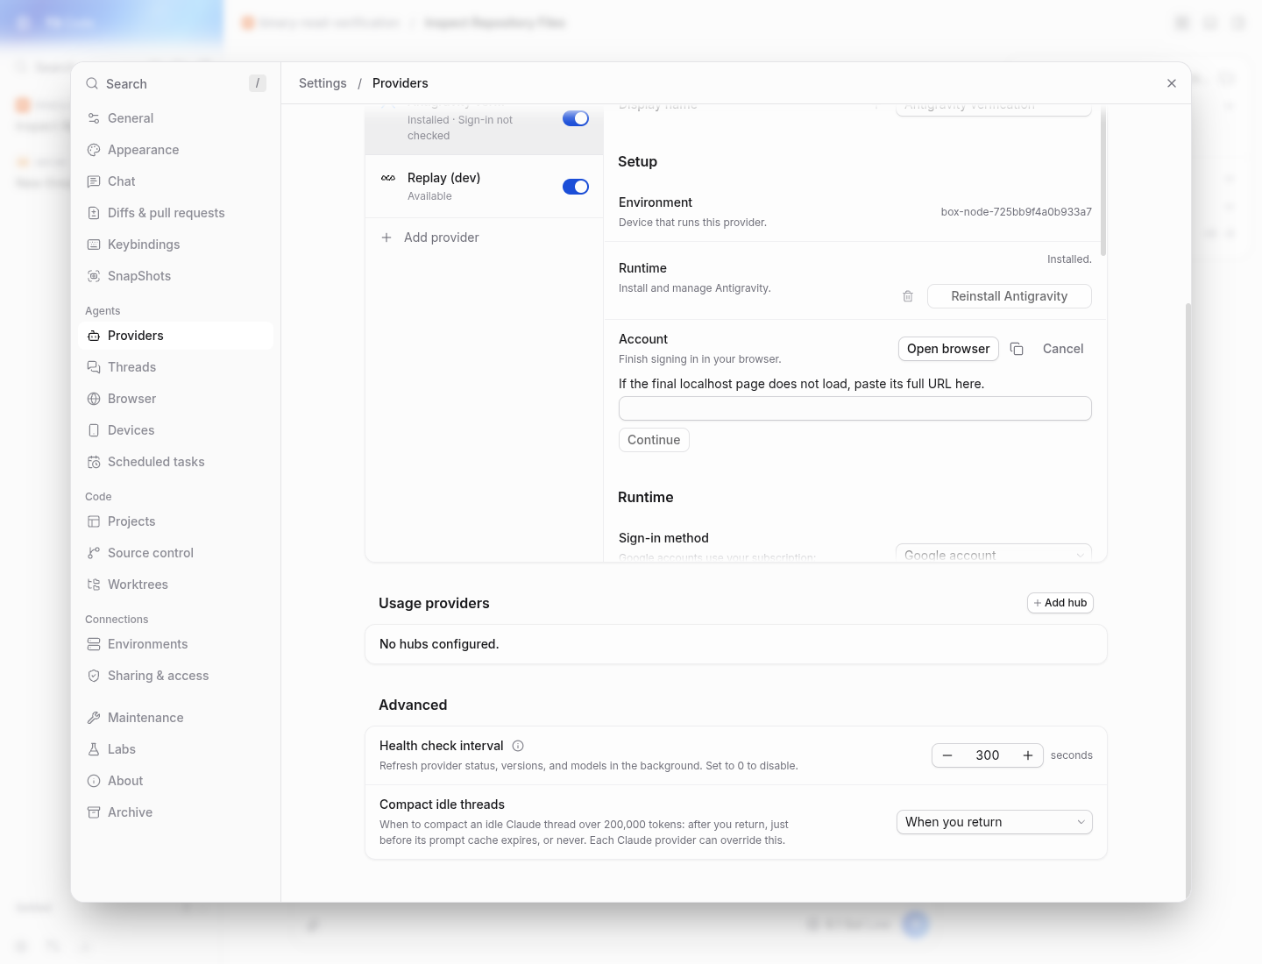Click the Browser globe icon

point(94,399)
